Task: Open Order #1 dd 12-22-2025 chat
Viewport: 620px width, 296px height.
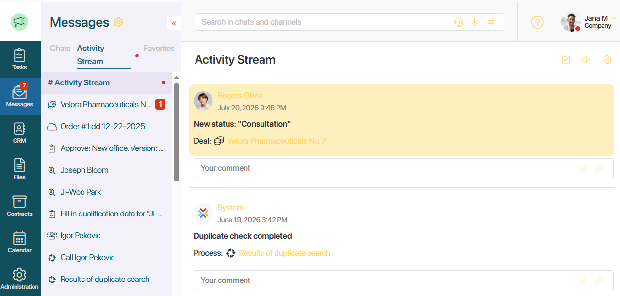Action: coord(106,127)
